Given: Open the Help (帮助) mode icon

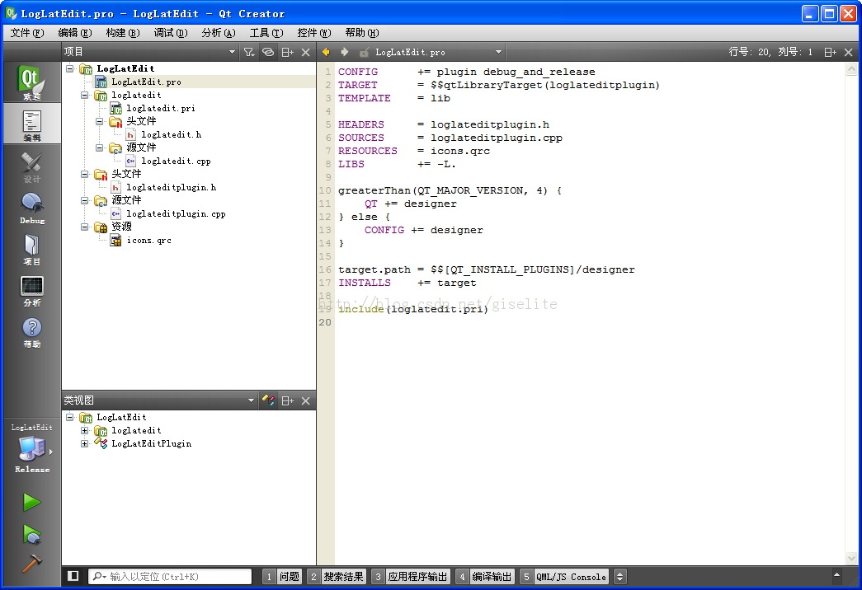Looking at the screenshot, I should (31, 331).
